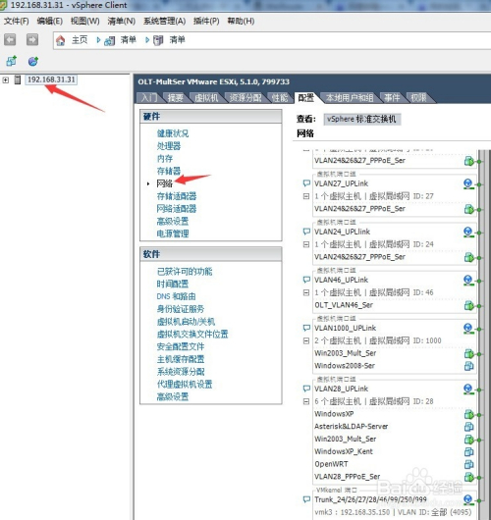Open 电源管理 hardware link
This screenshot has height=520, width=491.
(x=173, y=234)
